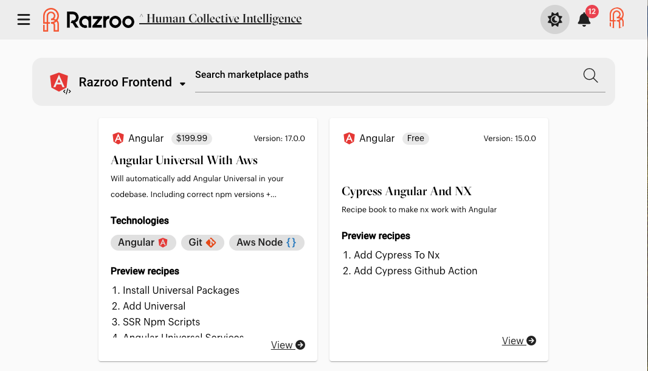The width and height of the screenshot is (648, 371).
Task: Click Add Universal recipe item
Action: coord(154,306)
